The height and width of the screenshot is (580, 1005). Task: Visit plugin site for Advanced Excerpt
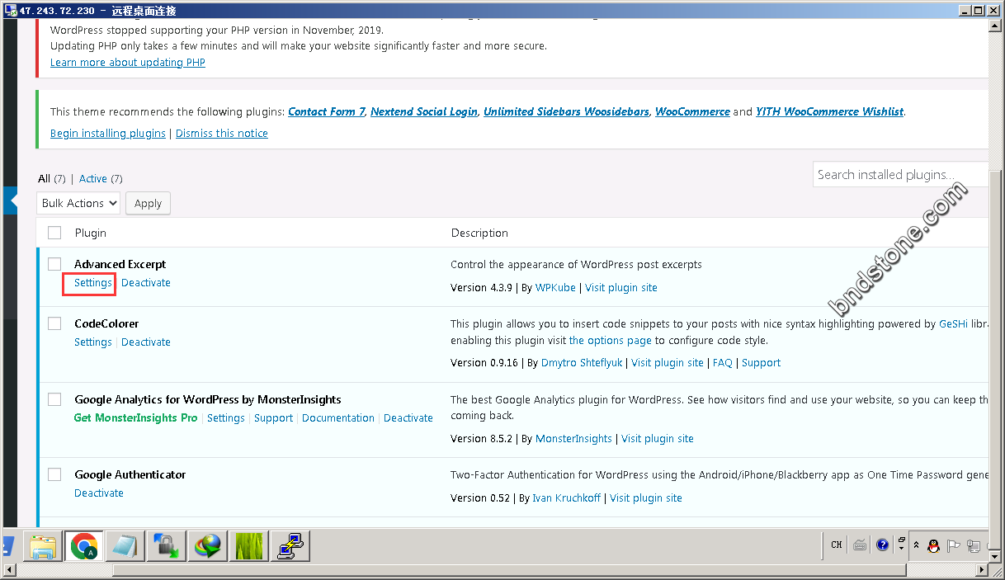[621, 287]
